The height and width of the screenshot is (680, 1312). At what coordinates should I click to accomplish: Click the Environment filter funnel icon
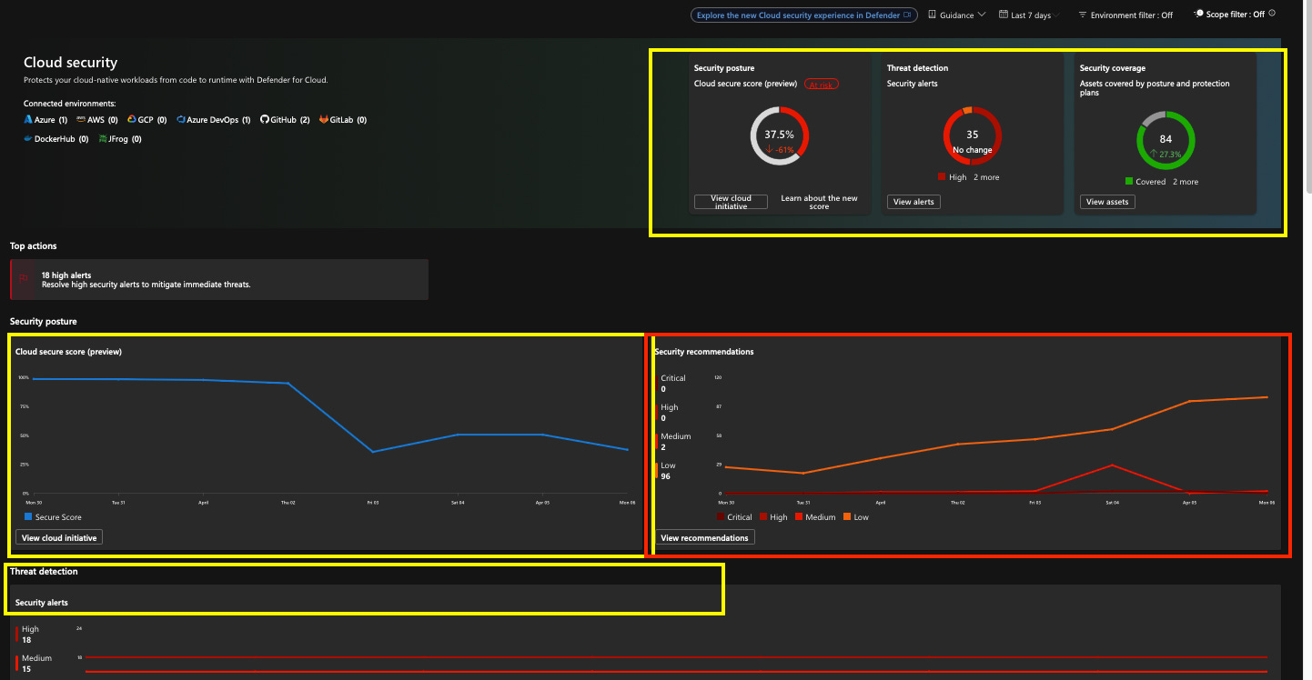[x=1082, y=15]
